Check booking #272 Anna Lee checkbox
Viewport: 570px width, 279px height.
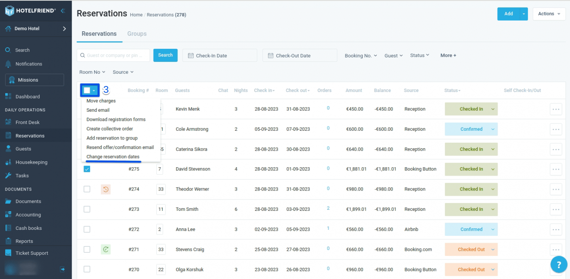[x=87, y=229]
